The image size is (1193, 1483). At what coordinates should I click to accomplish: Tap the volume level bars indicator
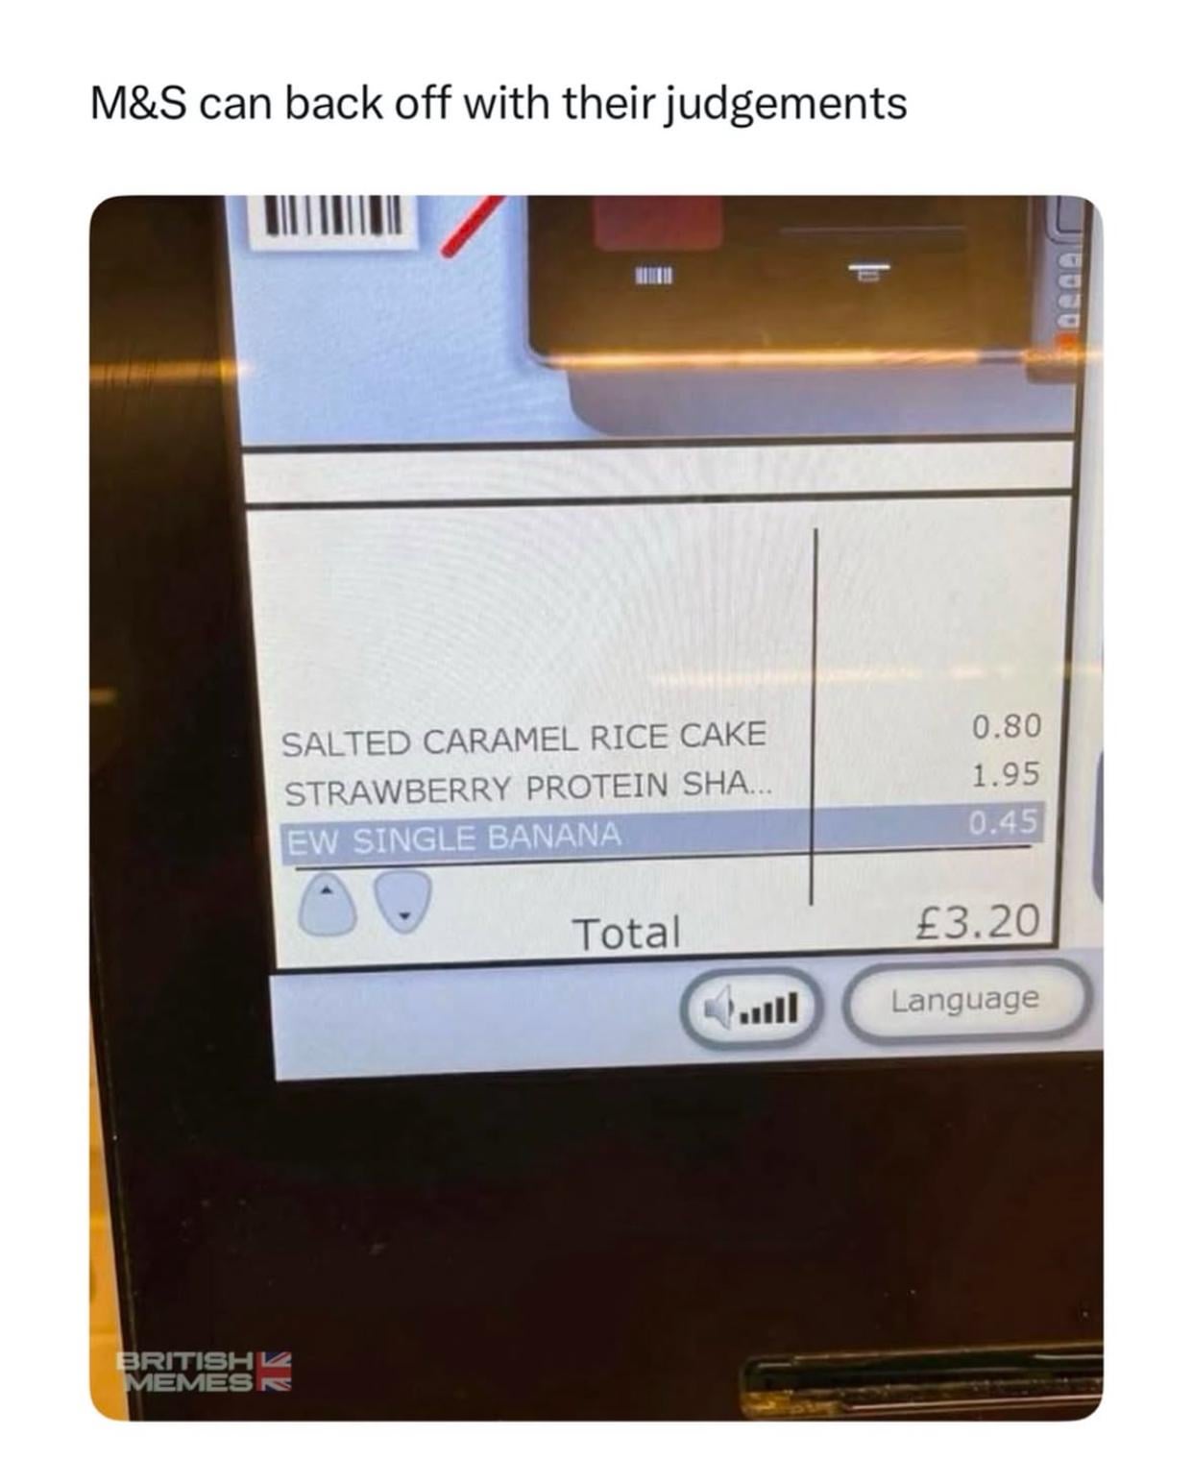(770, 1009)
